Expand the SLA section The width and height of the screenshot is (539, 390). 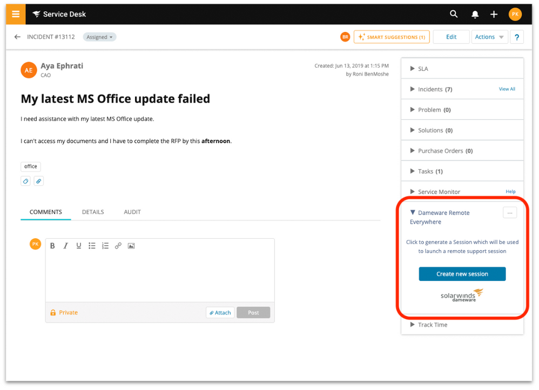(x=422, y=69)
